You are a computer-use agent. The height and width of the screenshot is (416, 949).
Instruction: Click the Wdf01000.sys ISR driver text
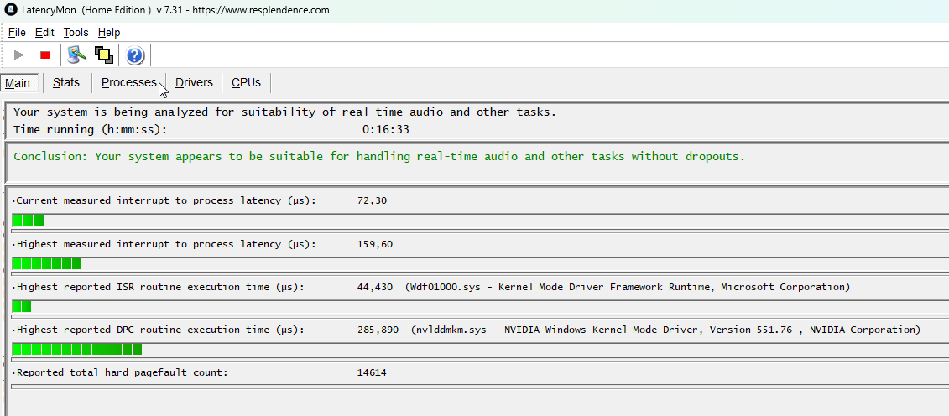[x=628, y=287]
